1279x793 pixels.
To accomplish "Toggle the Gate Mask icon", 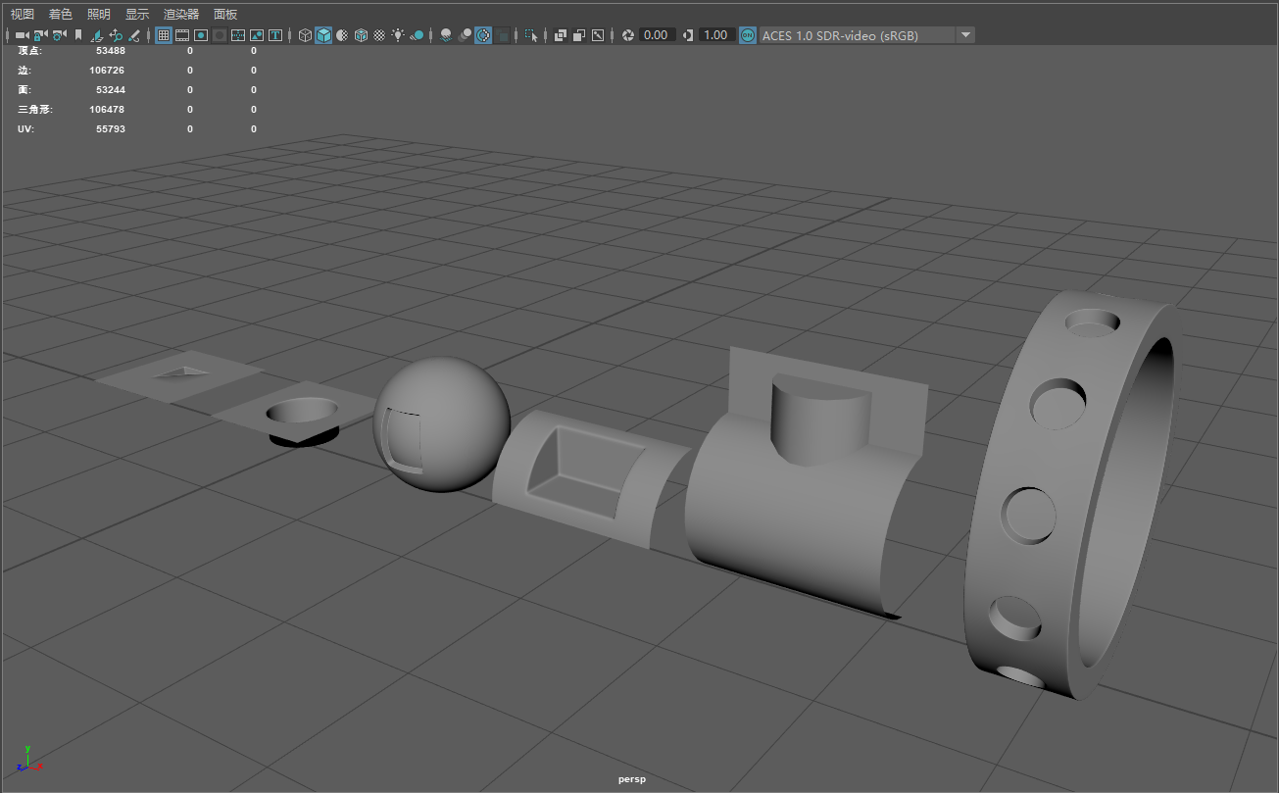I will (220, 35).
